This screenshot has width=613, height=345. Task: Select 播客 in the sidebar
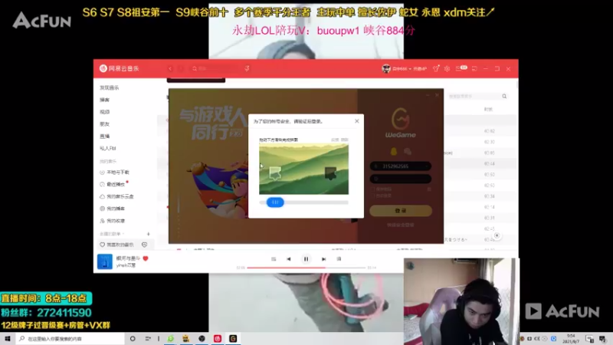coord(104,100)
